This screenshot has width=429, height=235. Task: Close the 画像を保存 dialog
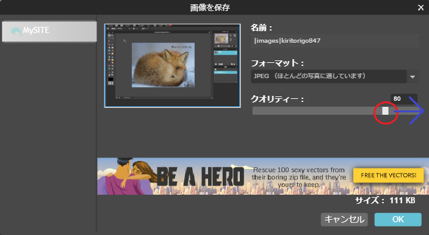420,8
